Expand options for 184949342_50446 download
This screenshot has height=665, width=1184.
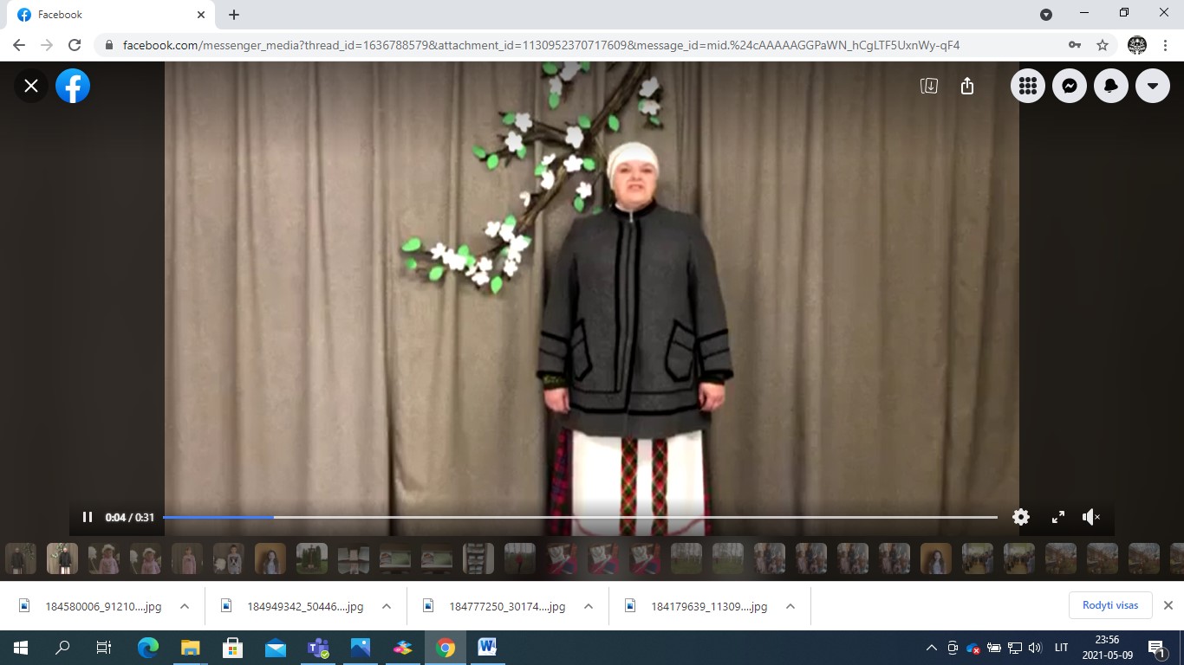pyautogui.click(x=387, y=606)
